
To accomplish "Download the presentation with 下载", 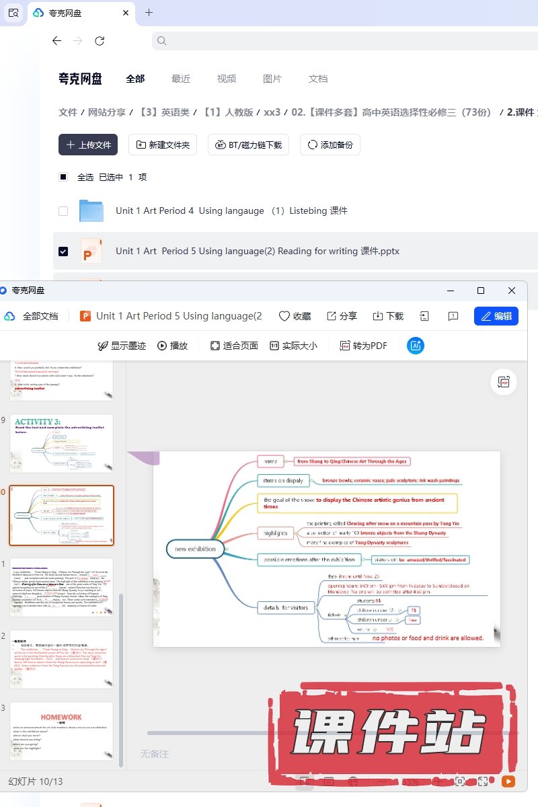I will 378,316.
